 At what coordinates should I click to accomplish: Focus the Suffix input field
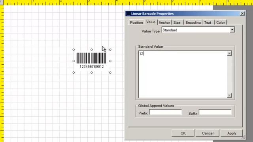click(x=215, y=112)
